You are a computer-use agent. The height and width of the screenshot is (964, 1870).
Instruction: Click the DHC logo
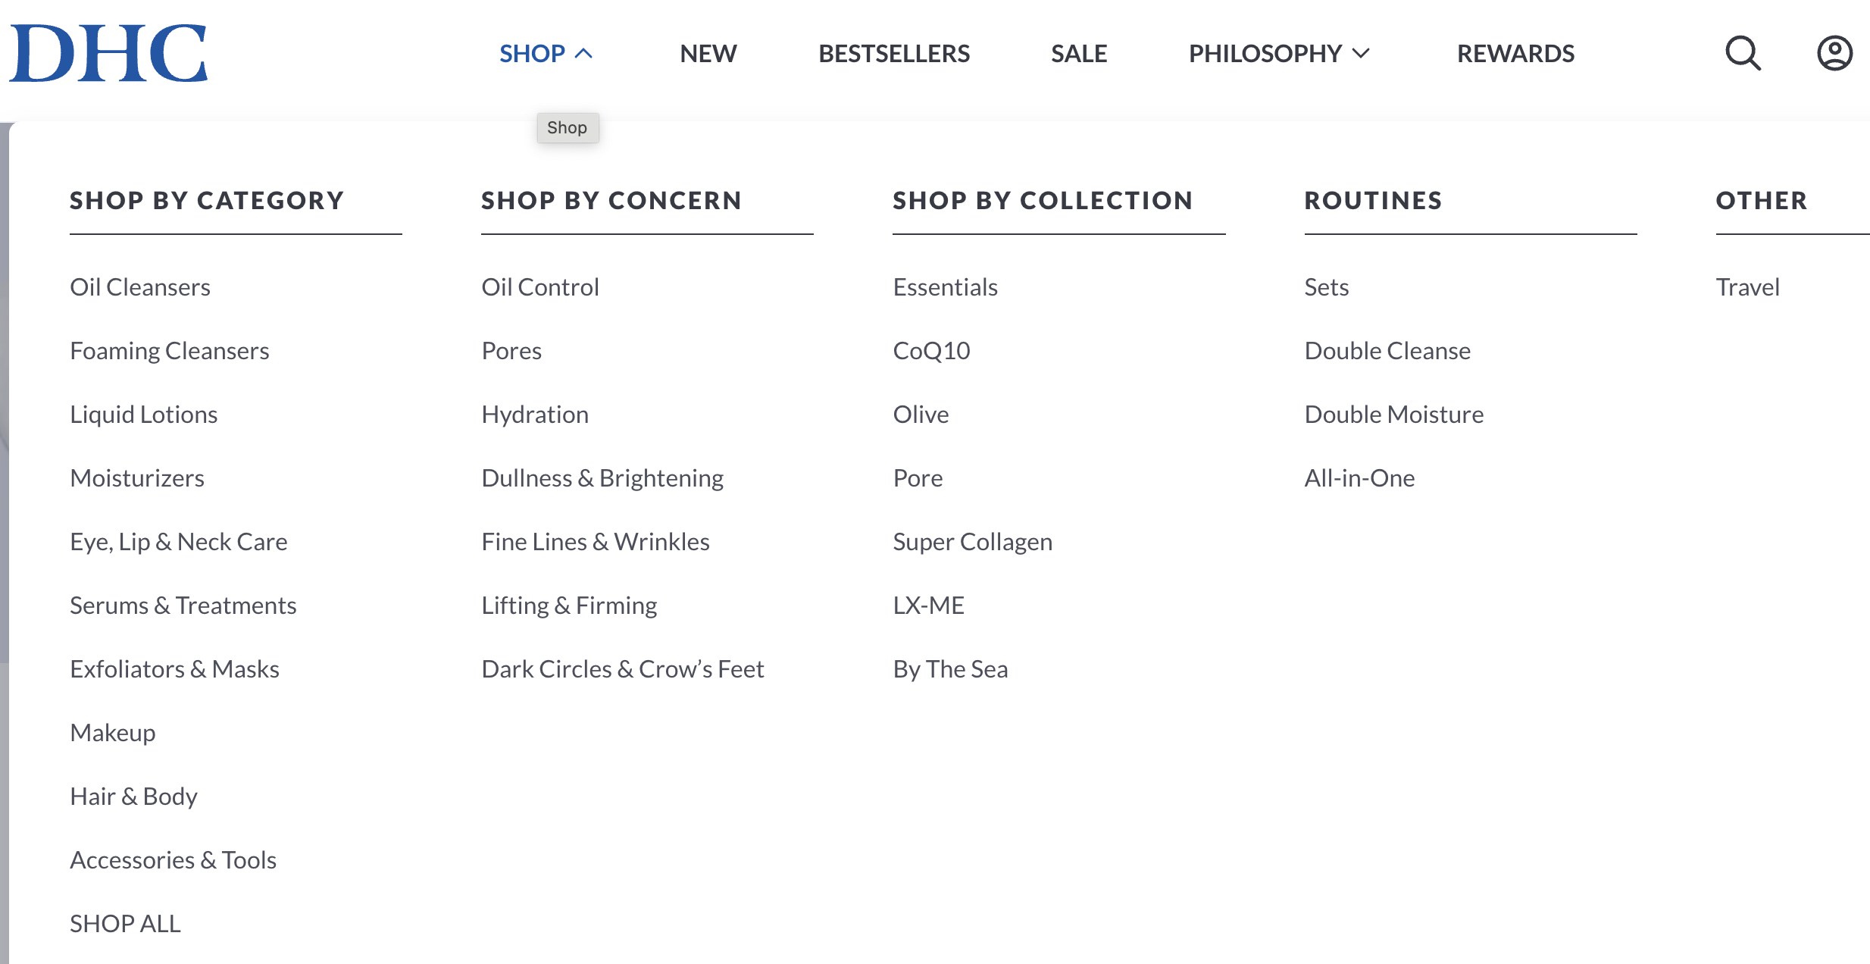pos(108,53)
